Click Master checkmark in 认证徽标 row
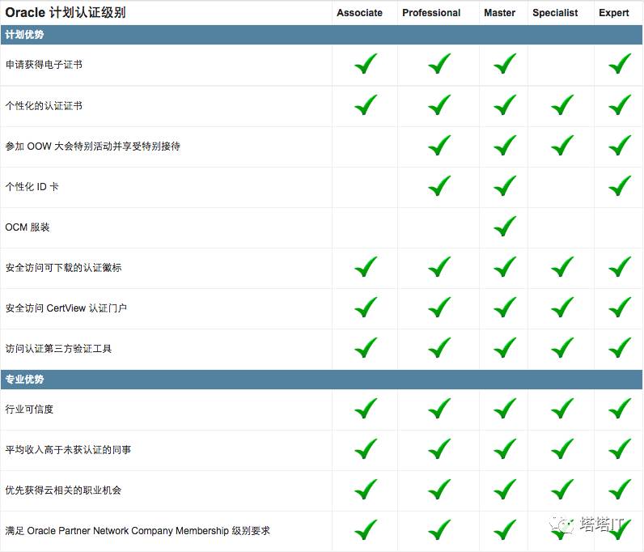 click(505, 267)
